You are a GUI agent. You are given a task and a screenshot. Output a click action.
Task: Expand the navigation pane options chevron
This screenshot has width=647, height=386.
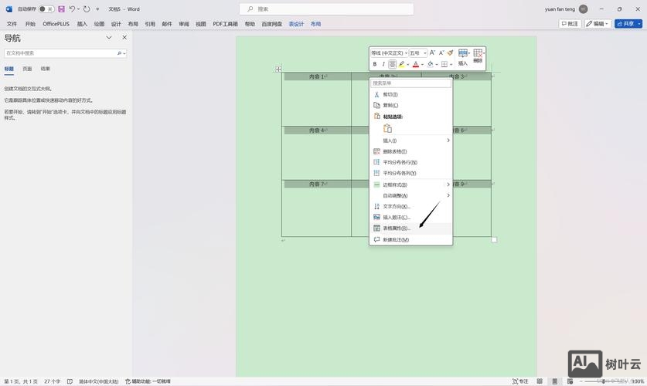(109, 38)
